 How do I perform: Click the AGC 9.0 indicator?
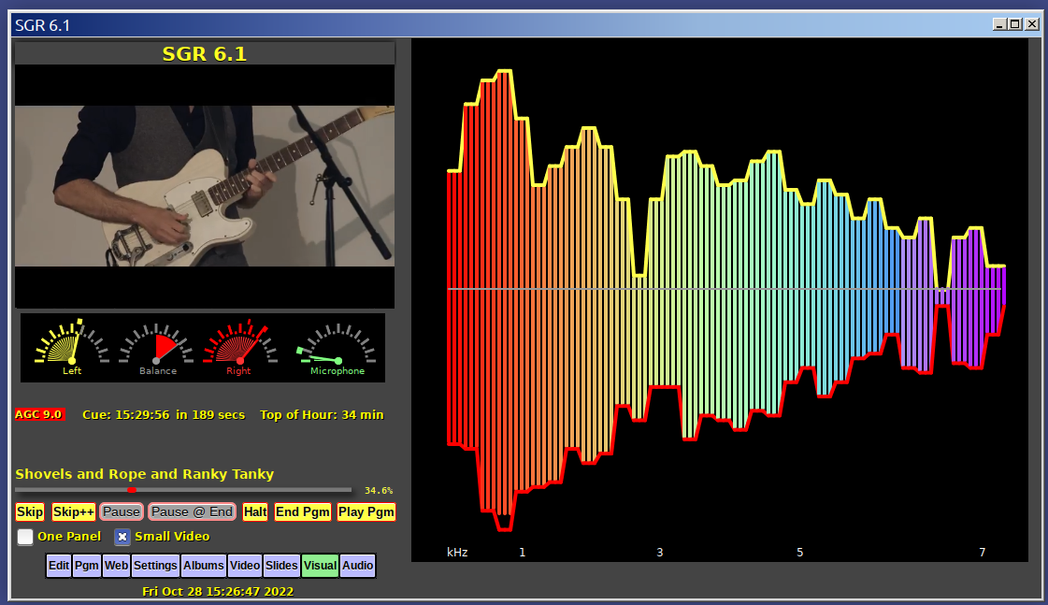coord(38,414)
